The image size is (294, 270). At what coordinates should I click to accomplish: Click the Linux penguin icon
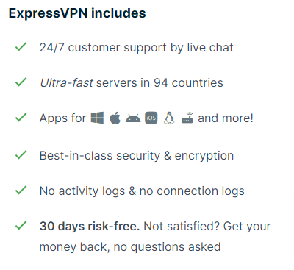click(x=169, y=118)
